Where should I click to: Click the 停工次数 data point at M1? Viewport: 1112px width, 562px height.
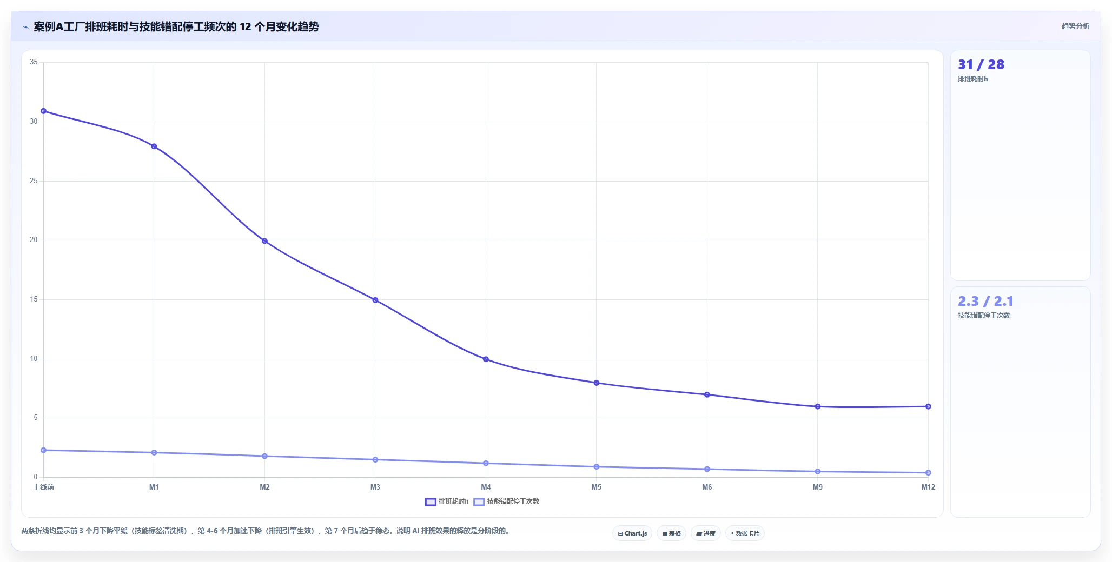[154, 453]
